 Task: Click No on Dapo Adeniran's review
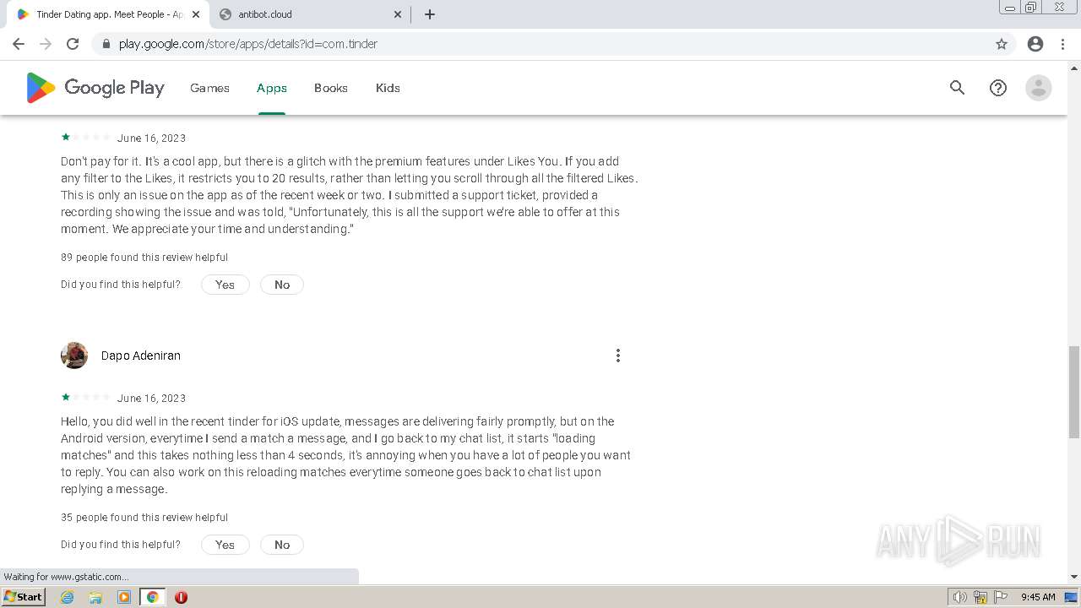click(282, 545)
